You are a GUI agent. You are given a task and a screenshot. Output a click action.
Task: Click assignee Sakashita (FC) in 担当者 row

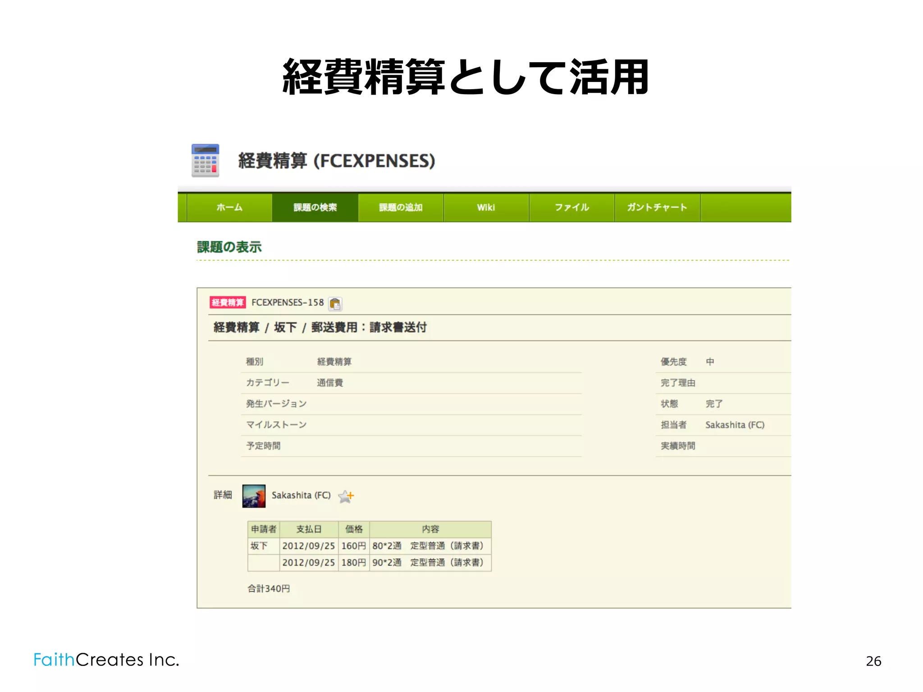pyautogui.click(x=735, y=424)
